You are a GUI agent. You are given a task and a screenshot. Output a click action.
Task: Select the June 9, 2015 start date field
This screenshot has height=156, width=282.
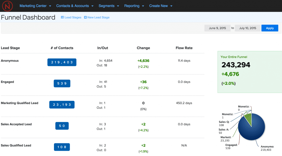(x=217, y=28)
